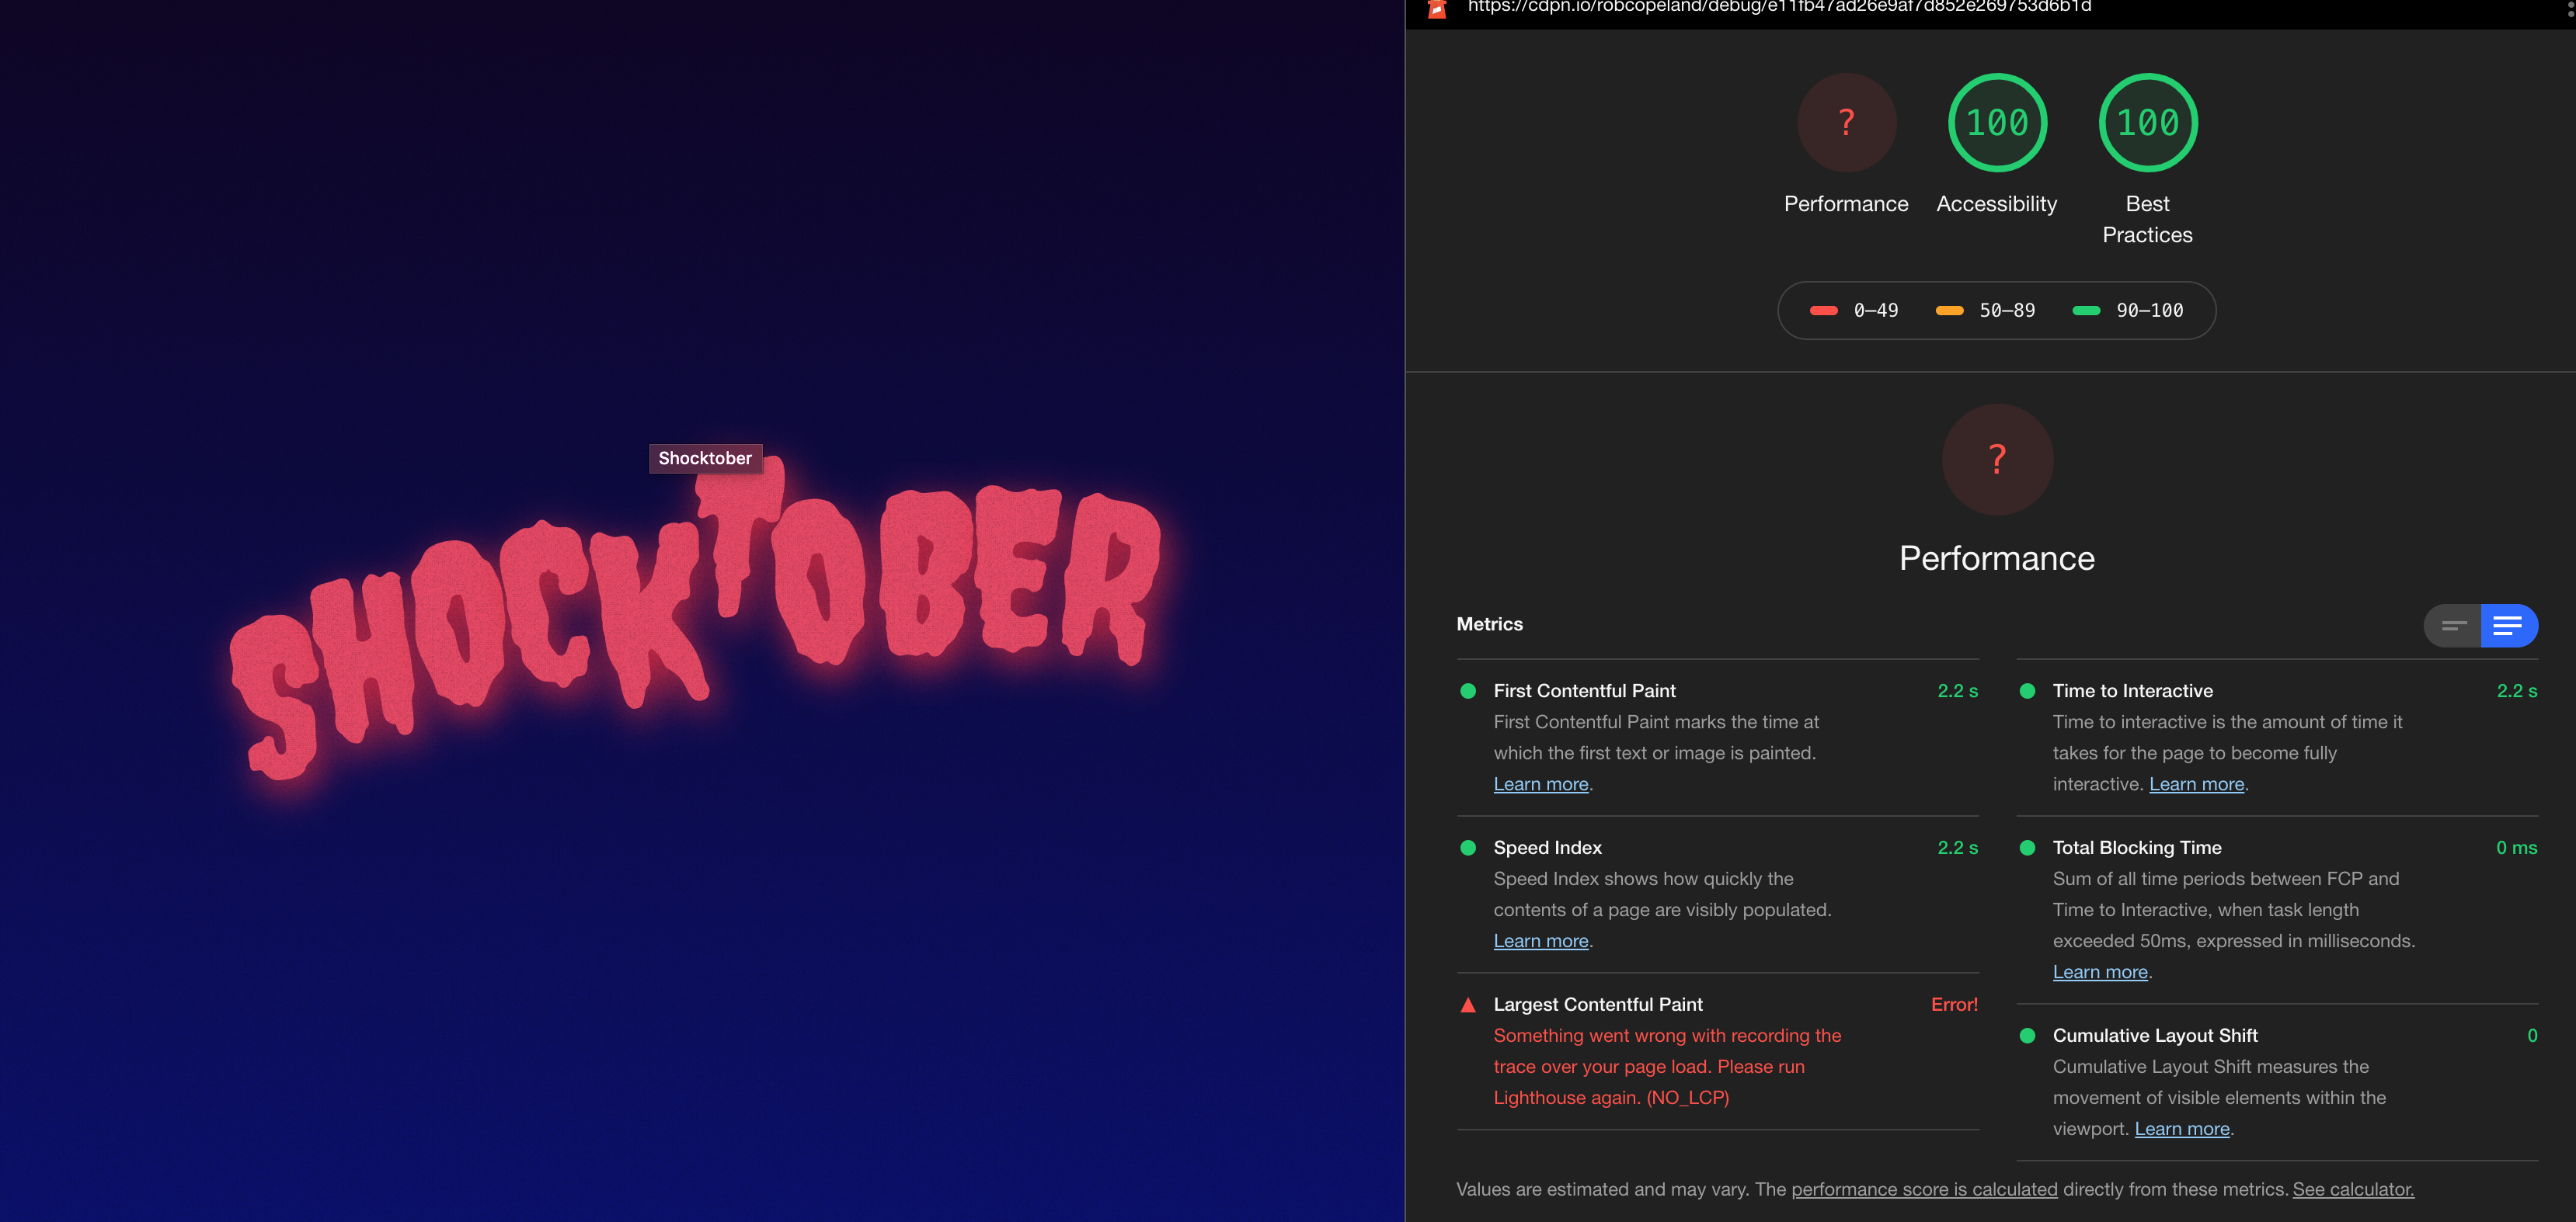Click the Performance score gauge at top
Screen dimensions: 2576x1222
(x=1846, y=122)
